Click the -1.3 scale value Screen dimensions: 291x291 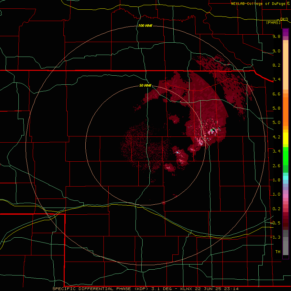point(275,237)
